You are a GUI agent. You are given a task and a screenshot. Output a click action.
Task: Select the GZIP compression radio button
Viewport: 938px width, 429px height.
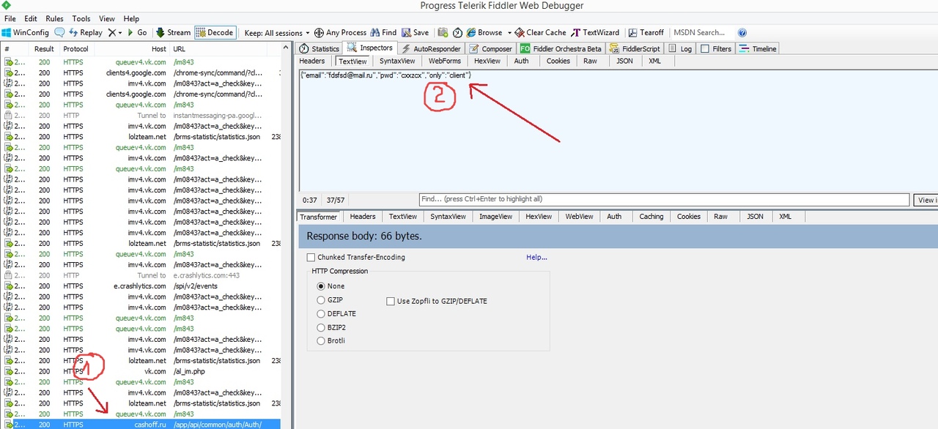click(x=320, y=300)
